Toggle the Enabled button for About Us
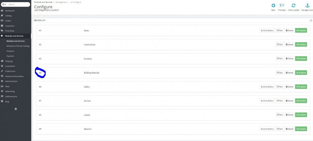 [x=301, y=129]
